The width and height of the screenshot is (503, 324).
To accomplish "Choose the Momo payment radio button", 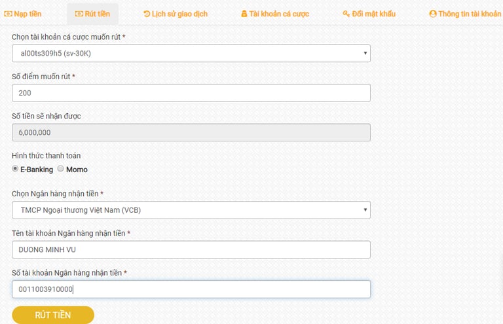I will [61, 169].
